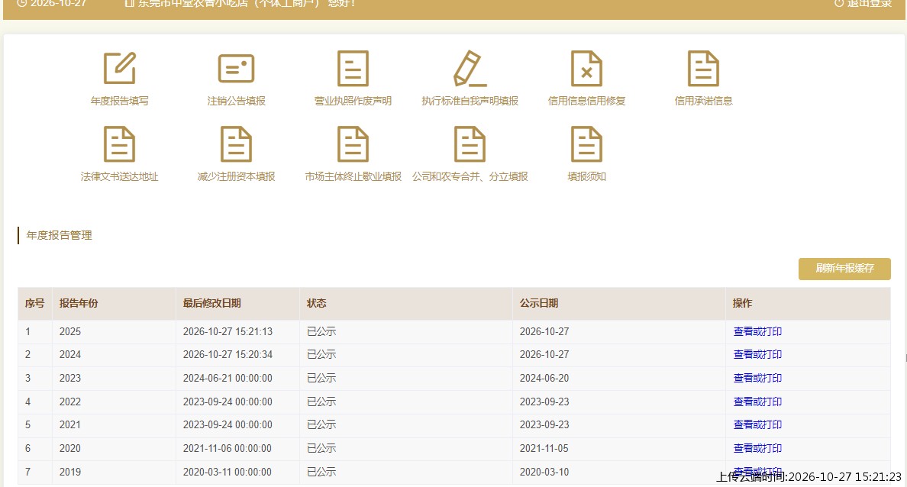Click the 信用承诺信息 document icon

tap(703, 68)
